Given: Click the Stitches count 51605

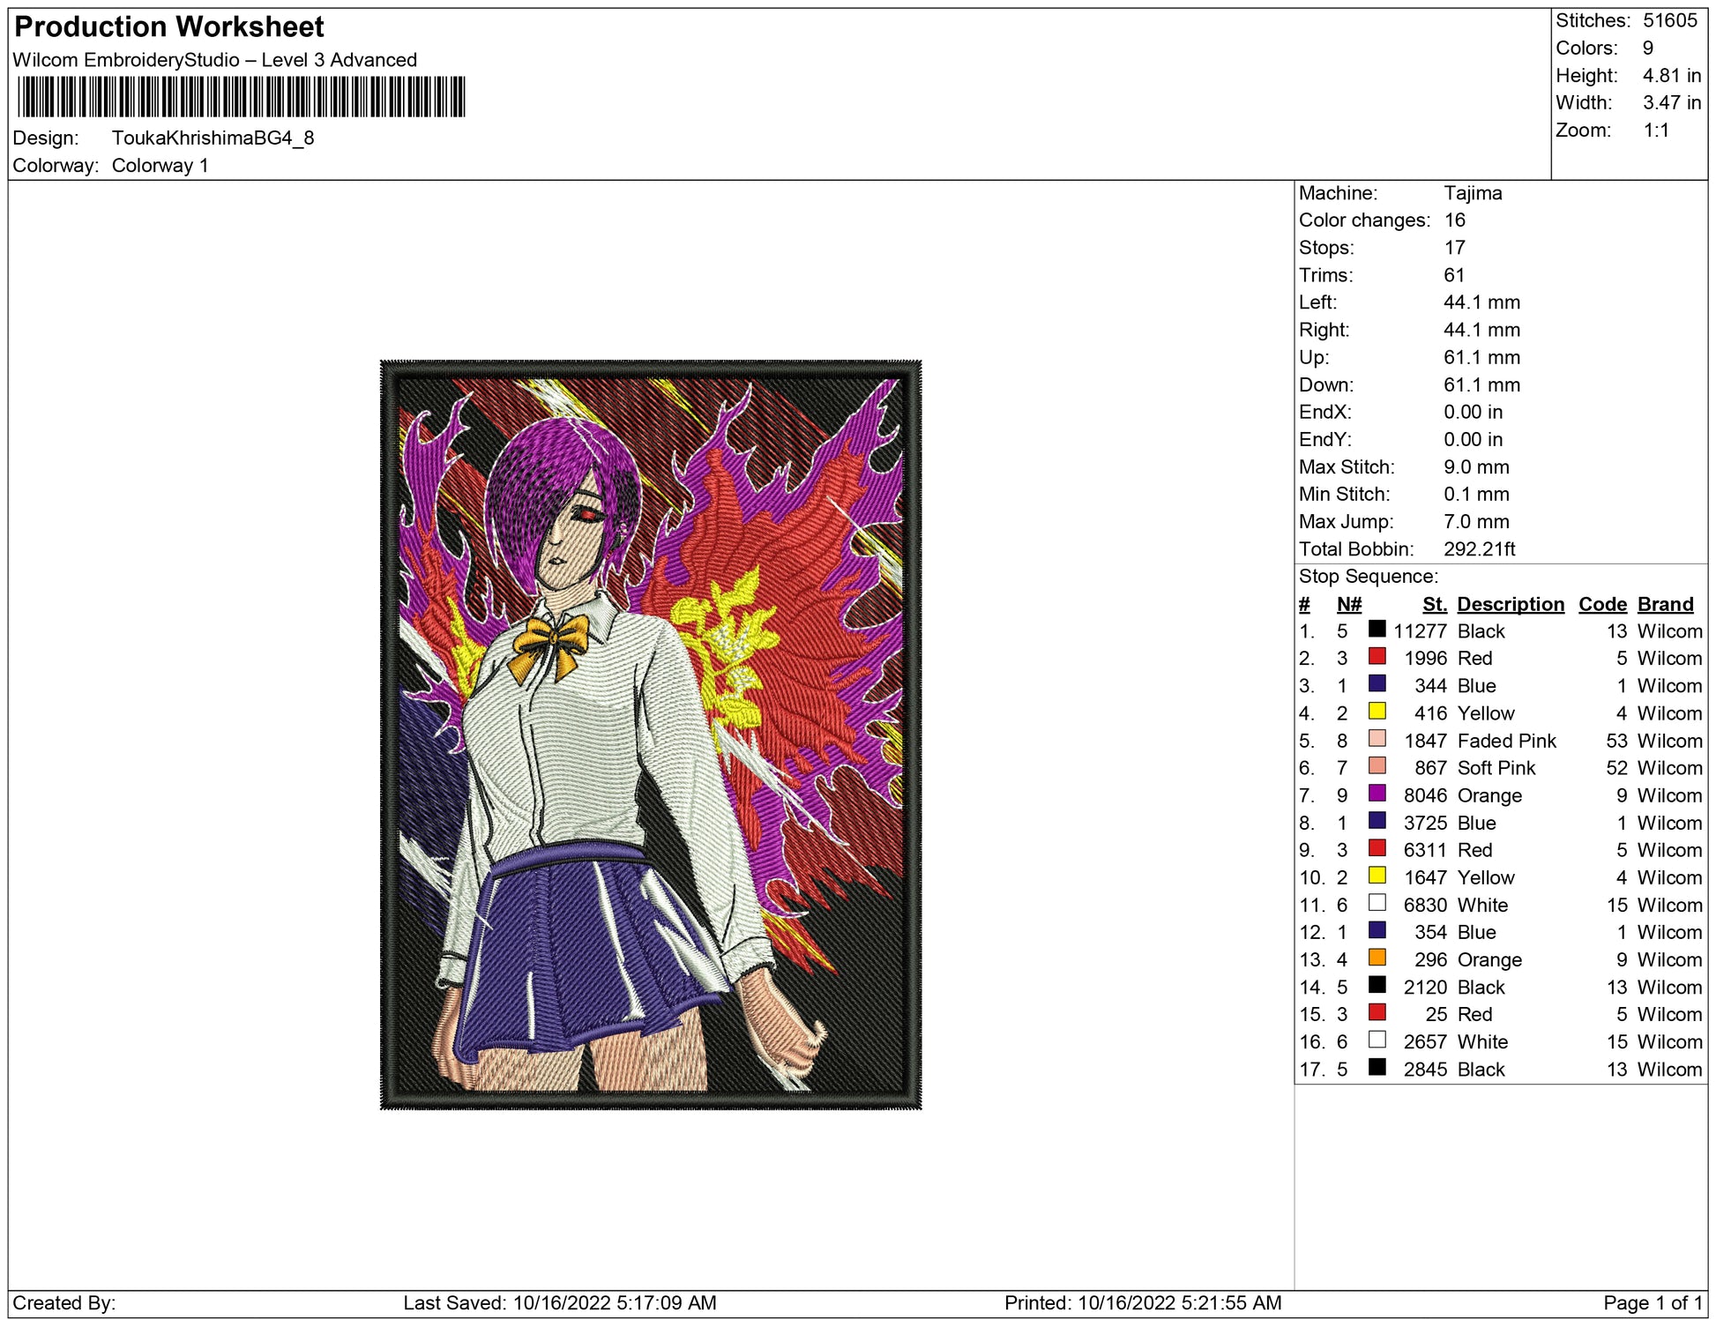Looking at the screenshot, I should pos(1669,20).
